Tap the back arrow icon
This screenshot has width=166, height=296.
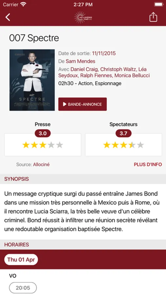tap(8, 17)
